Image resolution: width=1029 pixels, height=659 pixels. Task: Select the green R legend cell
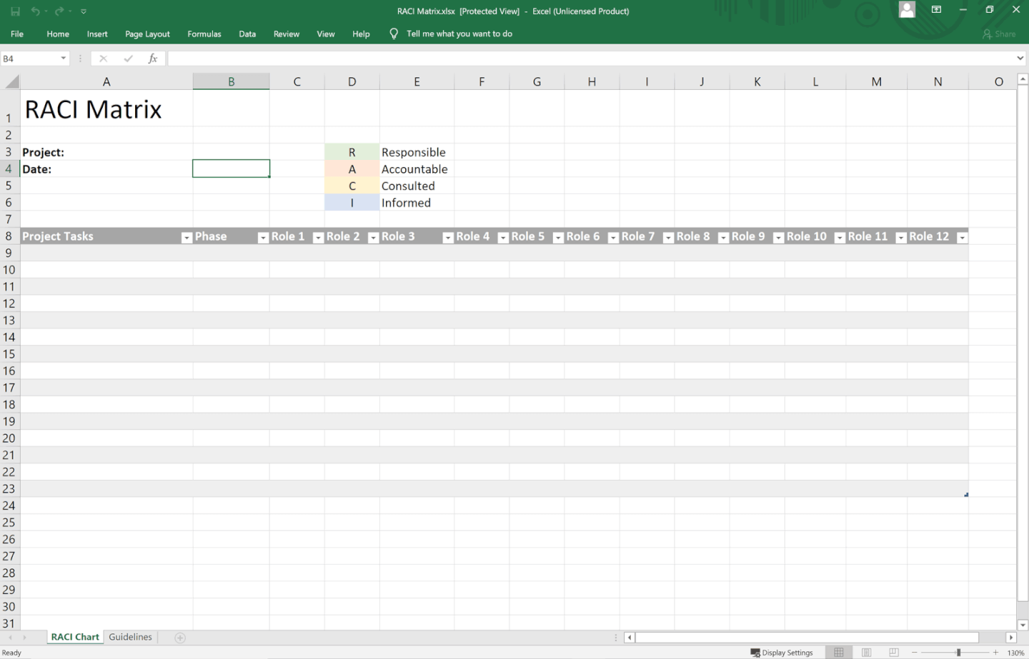(352, 152)
